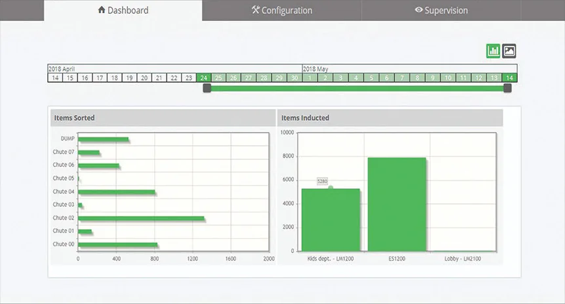The width and height of the screenshot is (565, 304).
Task: Select April 22 on the timeline
Action: (x=174, y=77)
